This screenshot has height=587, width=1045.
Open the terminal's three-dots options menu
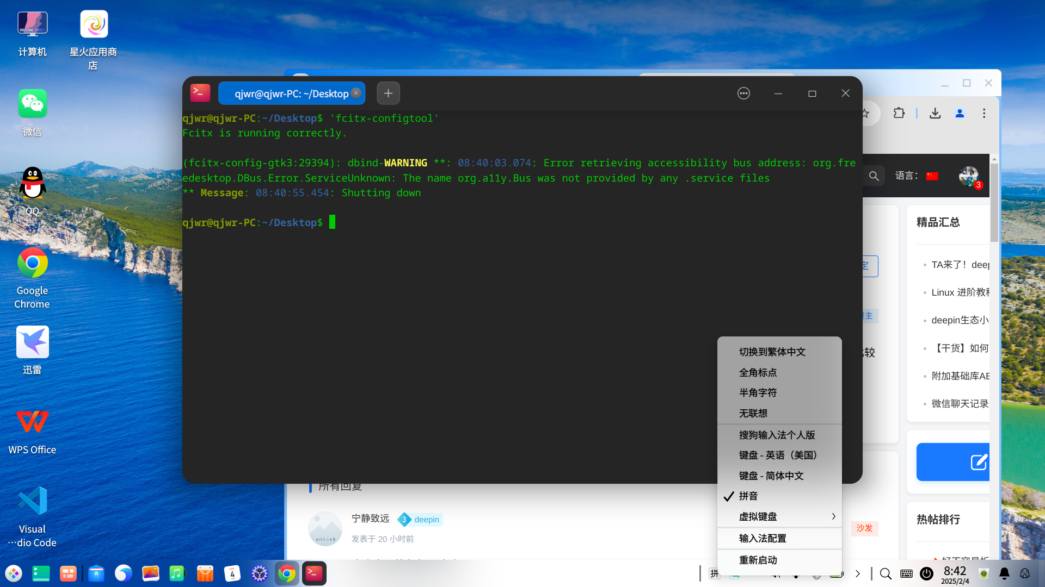(743, 93)
